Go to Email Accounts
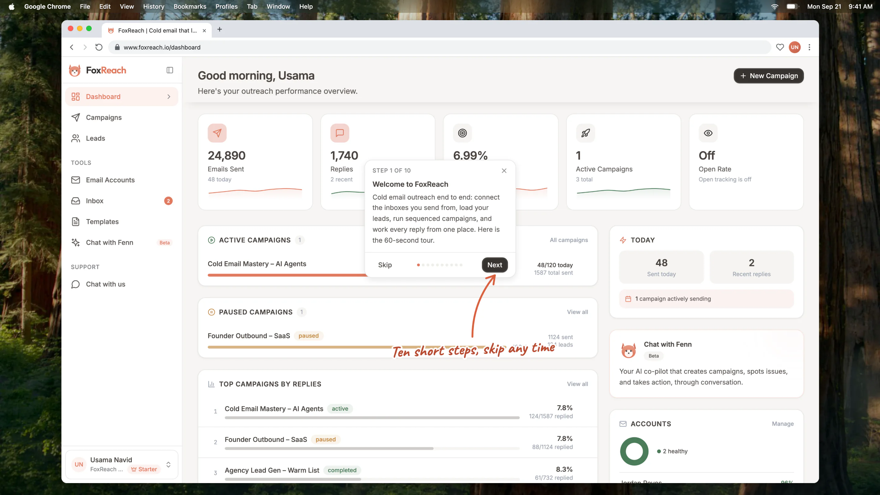The height and width of the screenshot is (495, 880). click(x=122, y=180)
